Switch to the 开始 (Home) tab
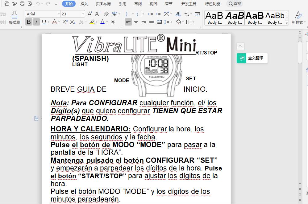The image size is (308, 204). (69, 4)
